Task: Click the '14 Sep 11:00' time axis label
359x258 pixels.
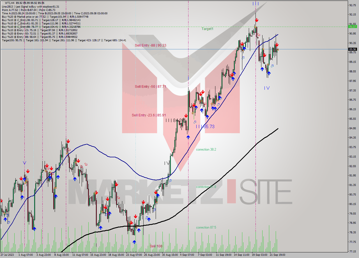Action: 242,255
